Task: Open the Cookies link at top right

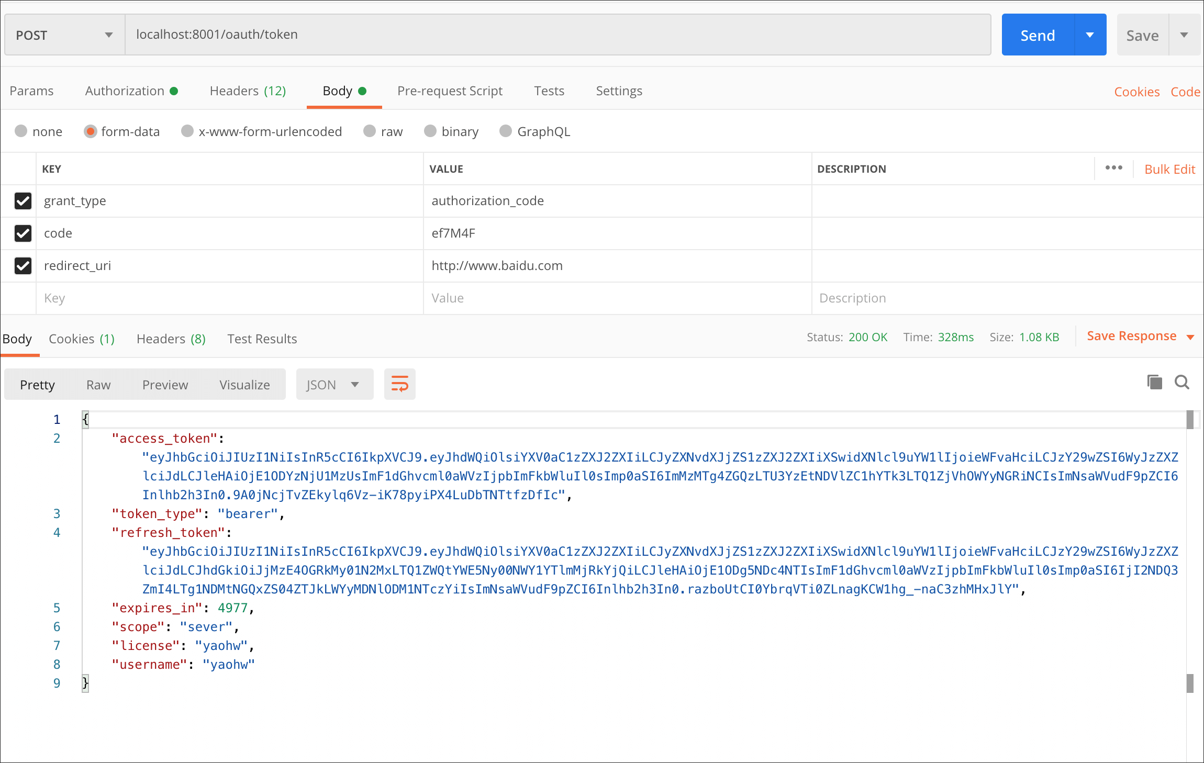Action: click(x=1136, y=92)
